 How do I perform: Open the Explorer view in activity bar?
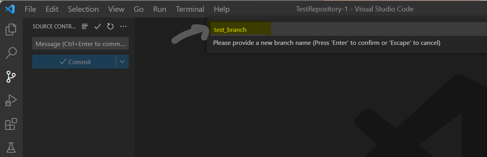click(11, 30)
